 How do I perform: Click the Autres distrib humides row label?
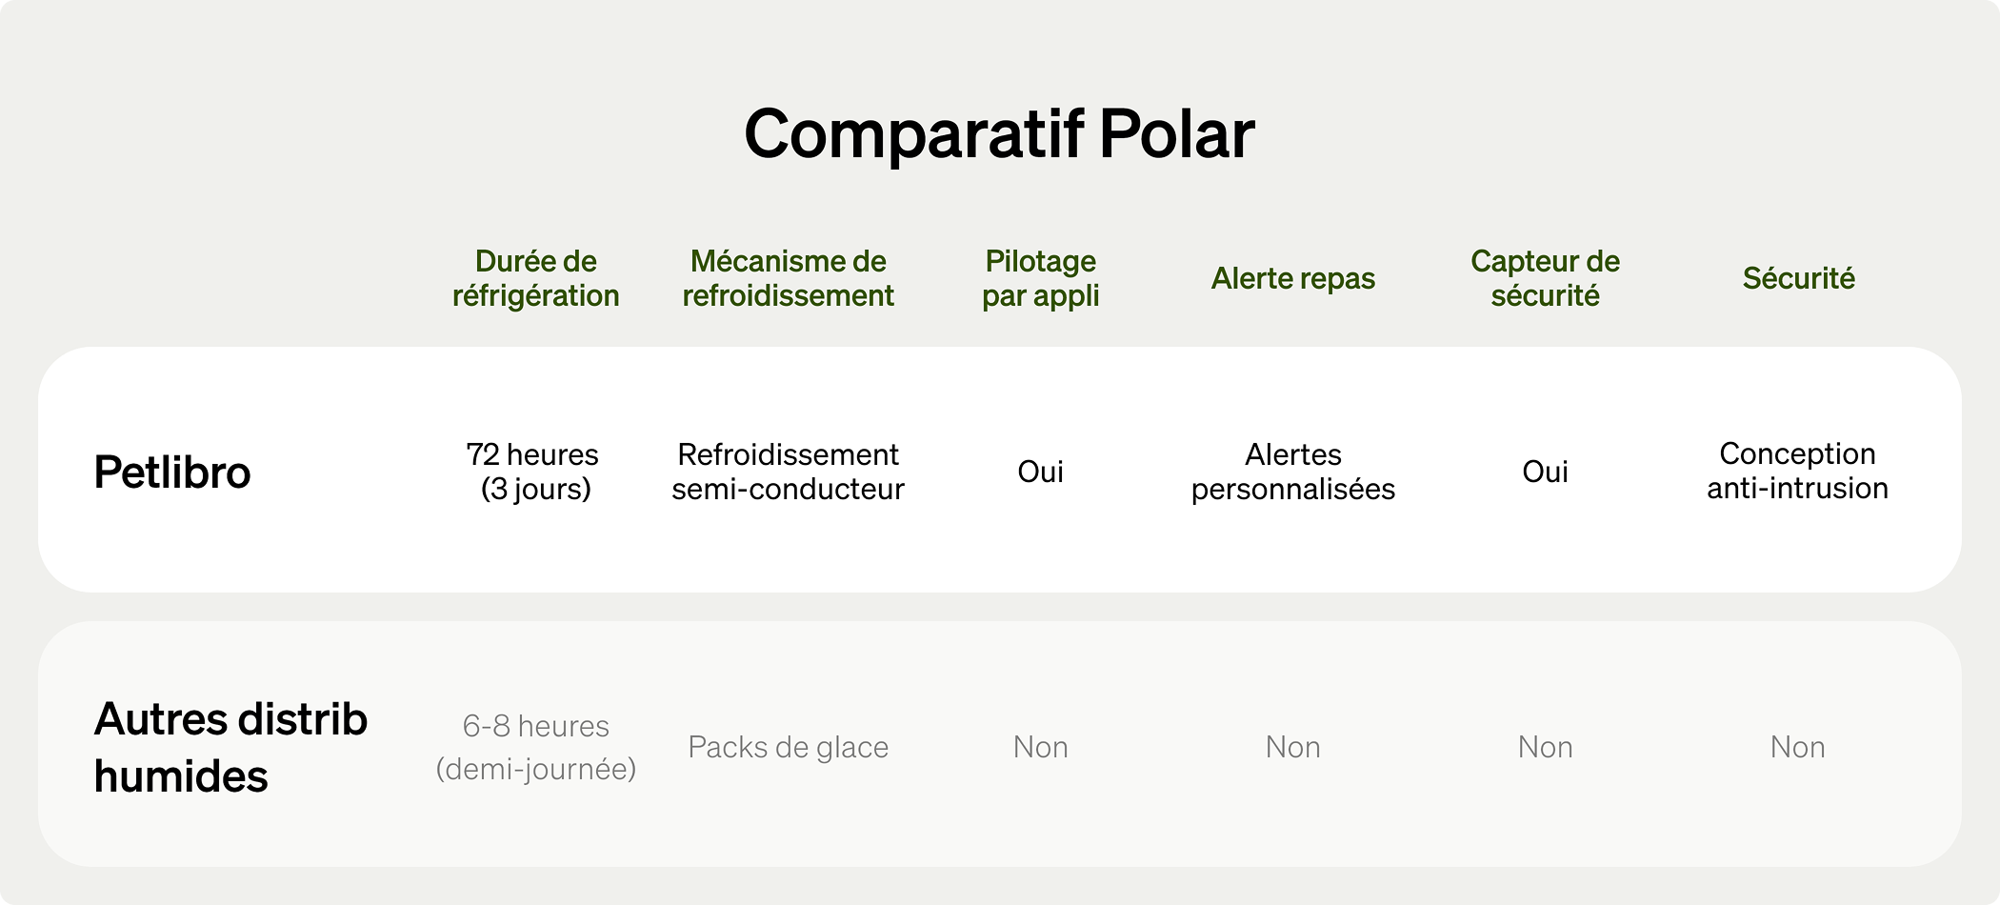click(x=230, y=747)
